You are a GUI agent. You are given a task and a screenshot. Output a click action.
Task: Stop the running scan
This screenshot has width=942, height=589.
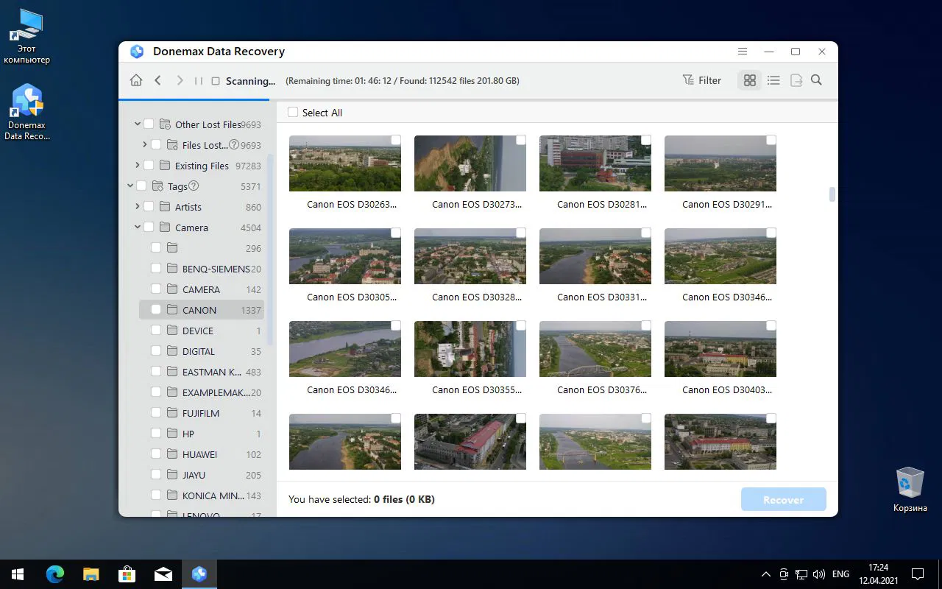click(216, 81)
